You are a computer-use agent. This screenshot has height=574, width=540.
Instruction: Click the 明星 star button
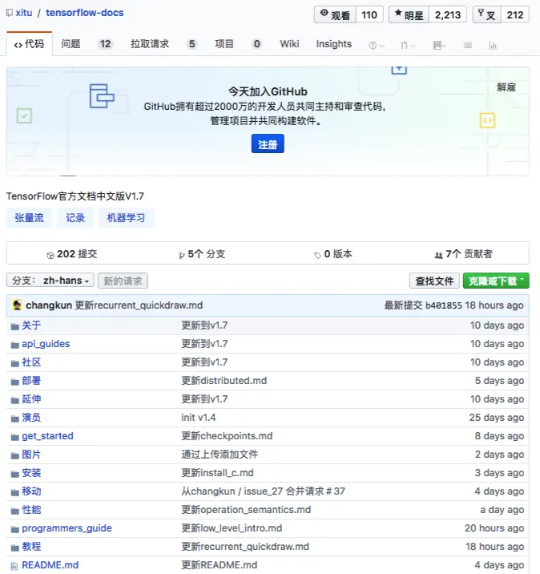pyautogui.click(x=409, y=14)
